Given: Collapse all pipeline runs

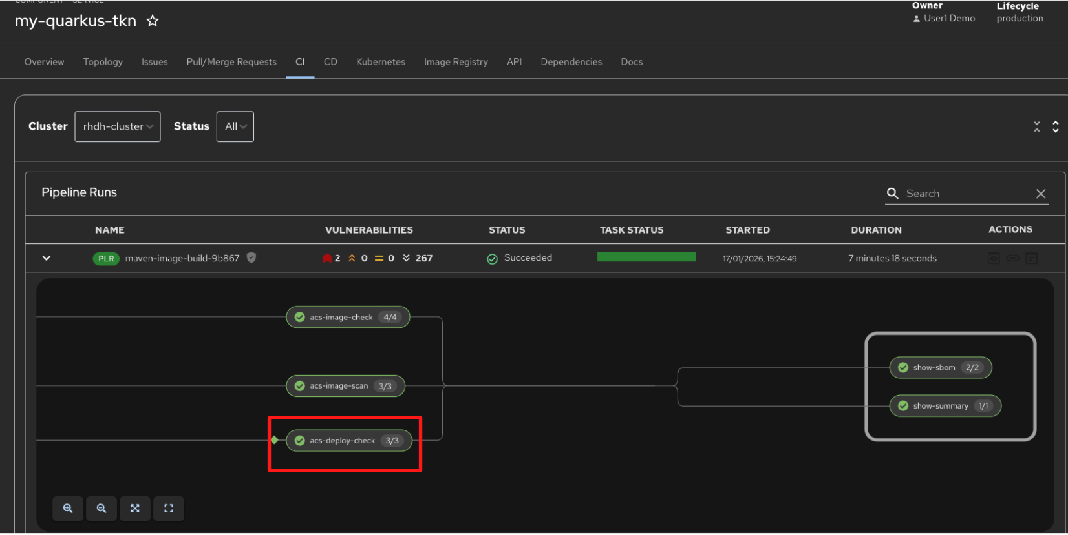Looking at the screenshot, I should (1037, 126).
